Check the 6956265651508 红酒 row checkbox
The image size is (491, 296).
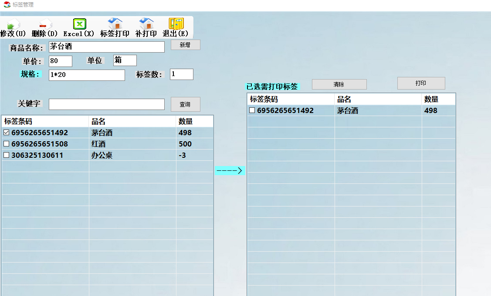pos(6,144)
